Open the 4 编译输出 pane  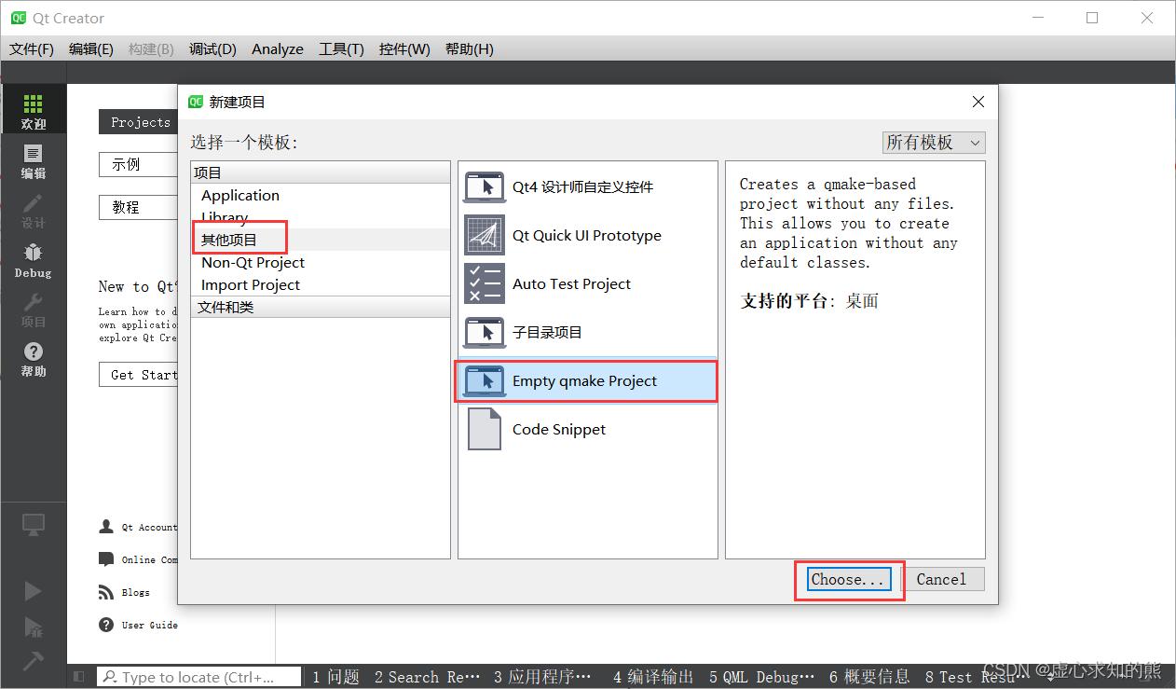click(653, 677)
